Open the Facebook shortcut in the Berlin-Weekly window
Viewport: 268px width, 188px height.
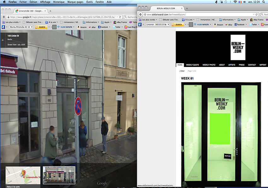pyautogui.click(x=240, y=24)
